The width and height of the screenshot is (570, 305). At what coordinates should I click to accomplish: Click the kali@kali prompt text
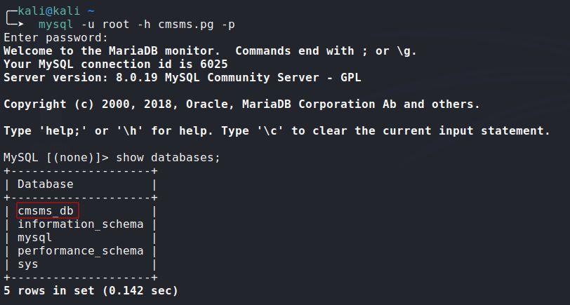point(49,11)
